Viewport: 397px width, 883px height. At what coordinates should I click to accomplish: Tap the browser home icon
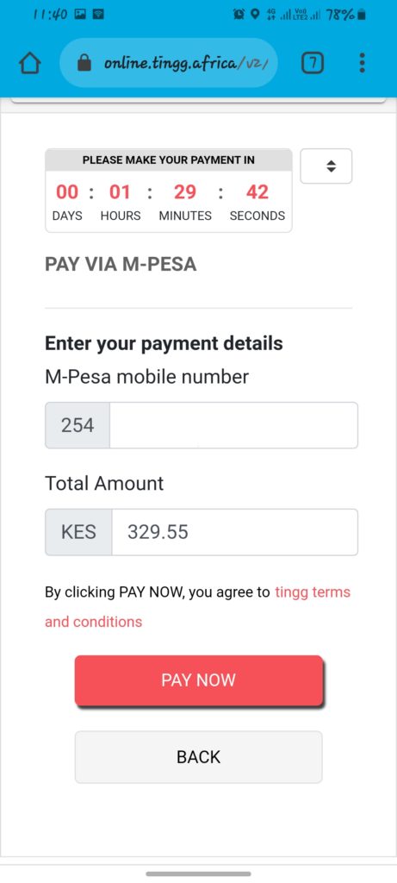[x=30, y=63]
